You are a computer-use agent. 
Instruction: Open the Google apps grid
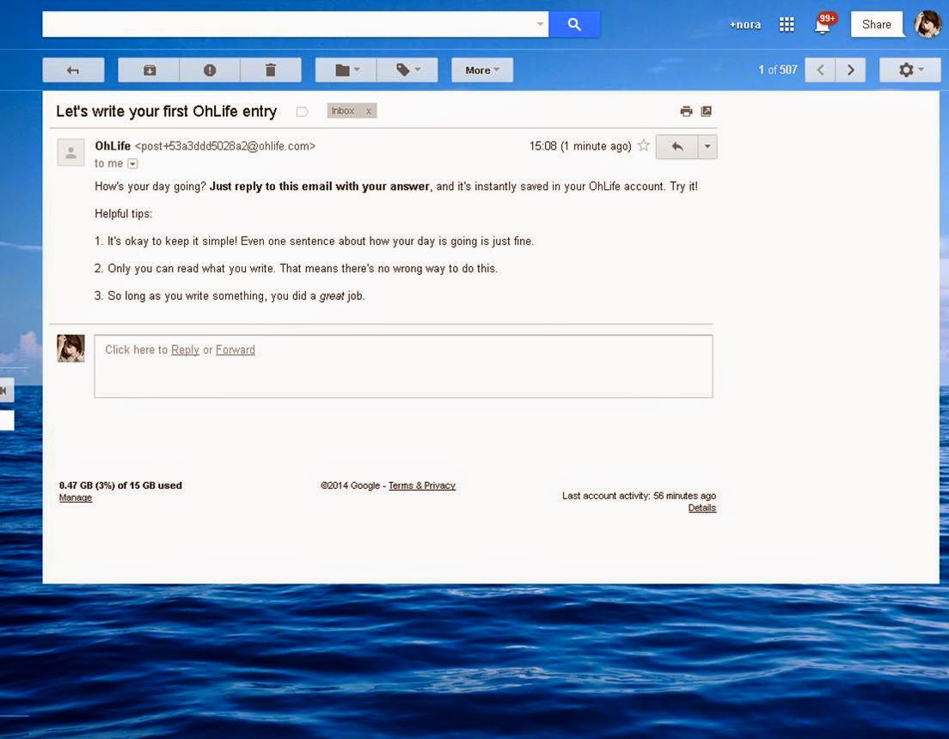(787, 24)
